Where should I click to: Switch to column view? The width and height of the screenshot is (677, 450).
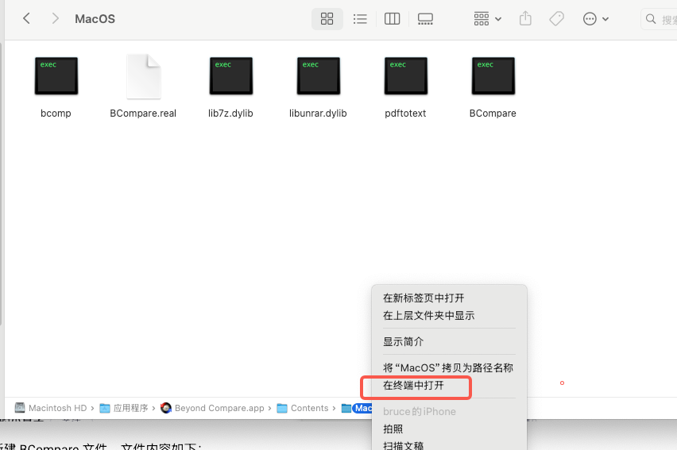point(392,18)
